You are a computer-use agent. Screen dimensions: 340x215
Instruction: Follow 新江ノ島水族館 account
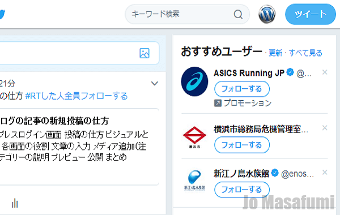[x=242, y=190]
